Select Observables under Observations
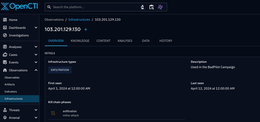This screenshot has height=122, width=260. click(19, 77)
